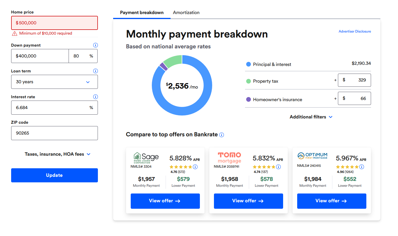The image size is (398, 236).
Task: Expand Taxes, insurance, HOA fees section
Action: [x=58, y=154]
